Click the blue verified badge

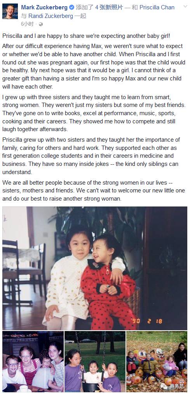coord(72,7)
